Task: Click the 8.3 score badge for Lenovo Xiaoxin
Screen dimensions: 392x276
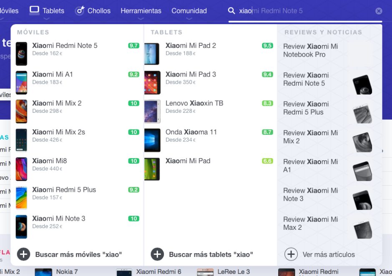Action: click(267, 103)
